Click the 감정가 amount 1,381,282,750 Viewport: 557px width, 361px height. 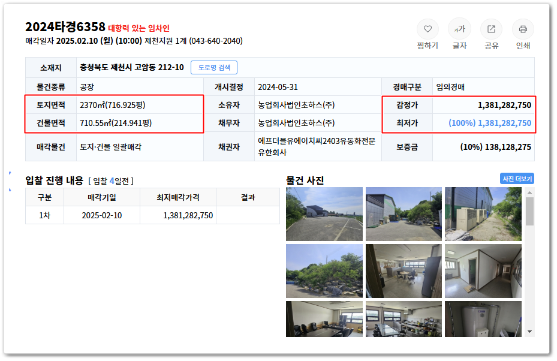(x=504, y=105)
